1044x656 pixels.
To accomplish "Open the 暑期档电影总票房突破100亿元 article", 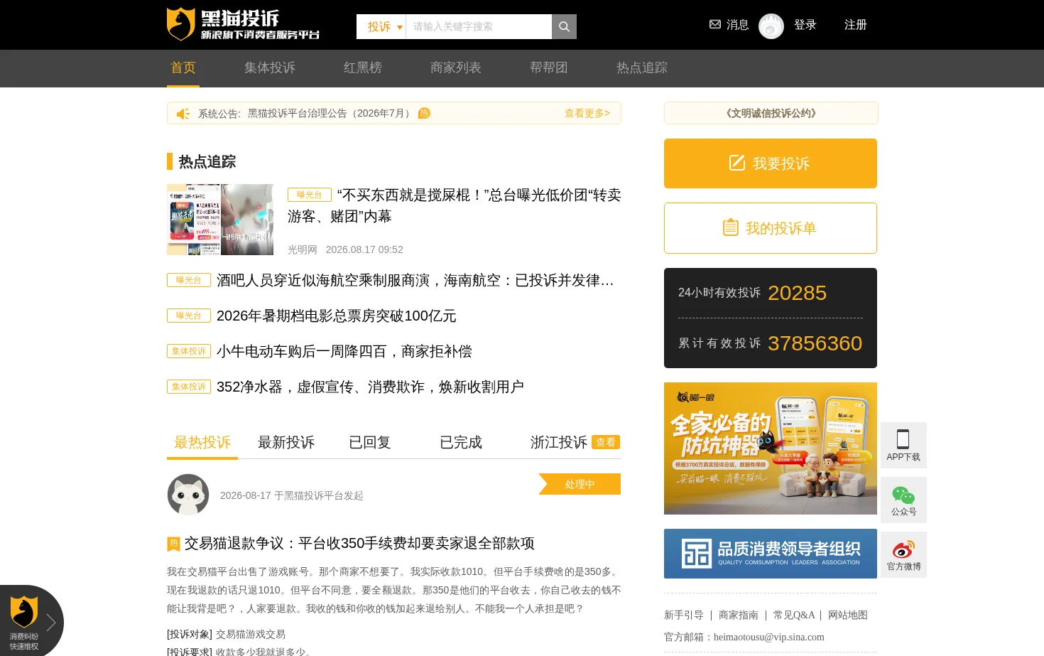I will (336, 316).
